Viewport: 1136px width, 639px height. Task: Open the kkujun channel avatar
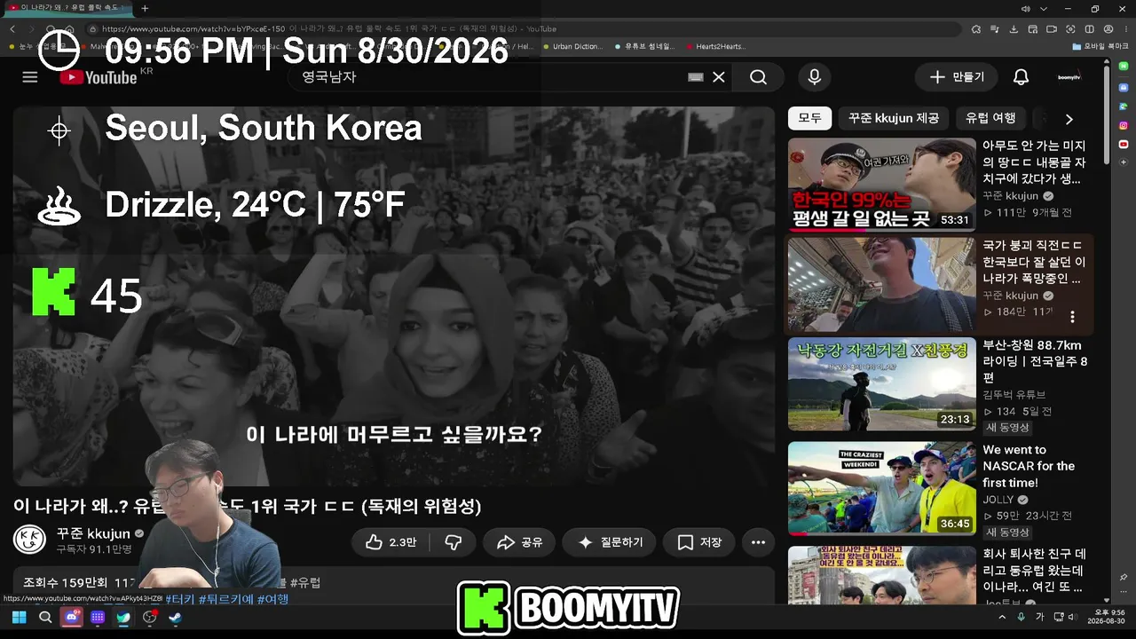(x=29, y=540)
